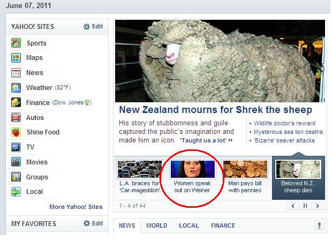Edit the My Favorites section

(x=93, y=223)
